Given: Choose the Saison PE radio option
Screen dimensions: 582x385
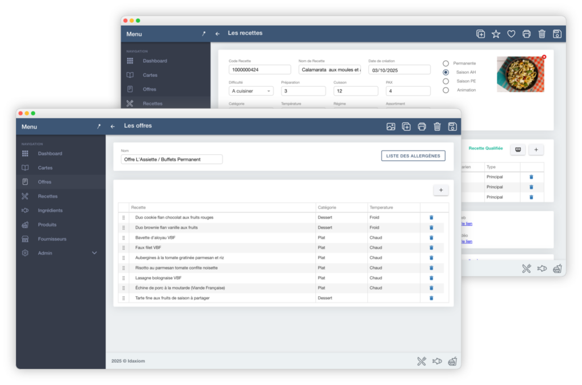Looking at the screenshot, I should 446,81.
